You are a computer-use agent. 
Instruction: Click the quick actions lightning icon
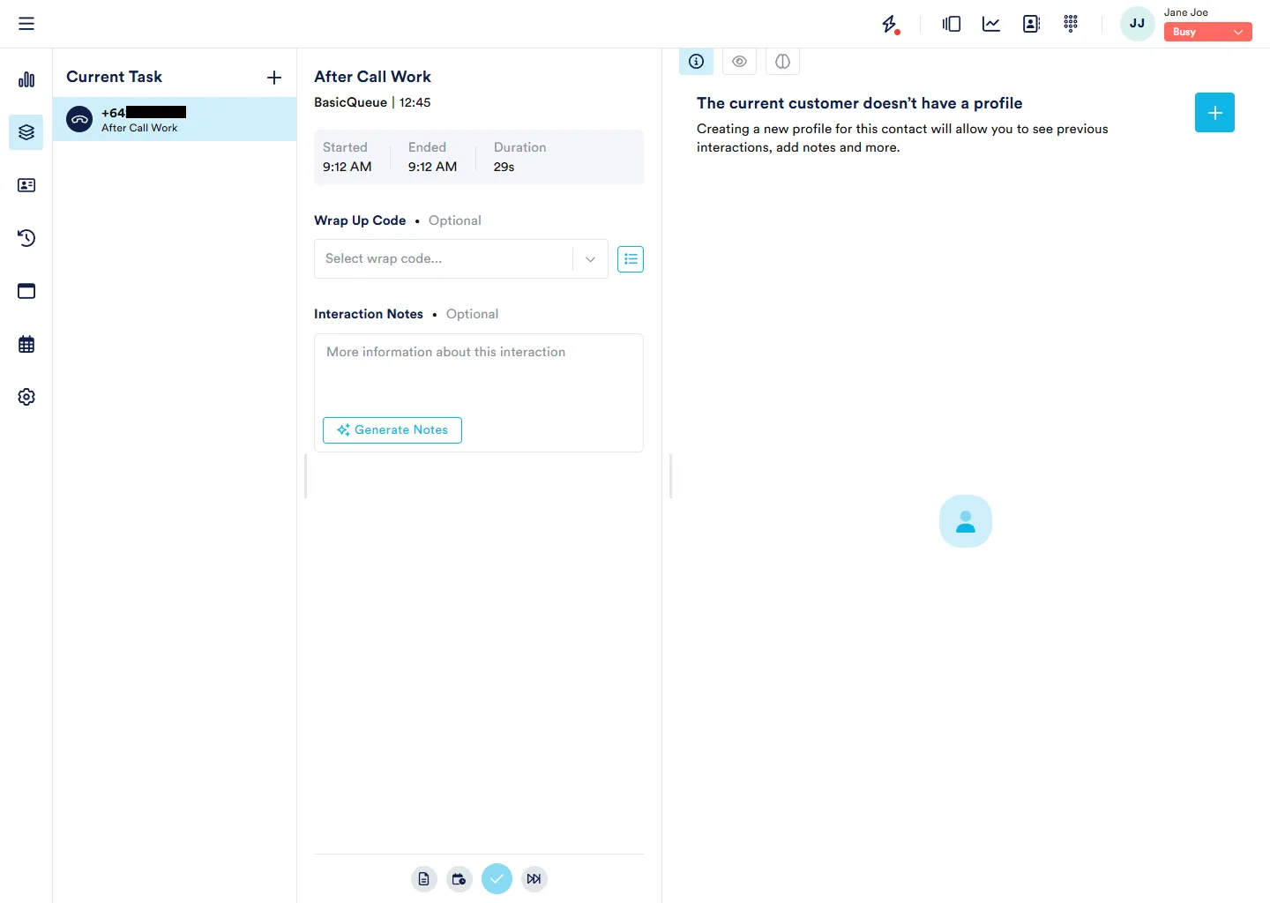(890, 24)
